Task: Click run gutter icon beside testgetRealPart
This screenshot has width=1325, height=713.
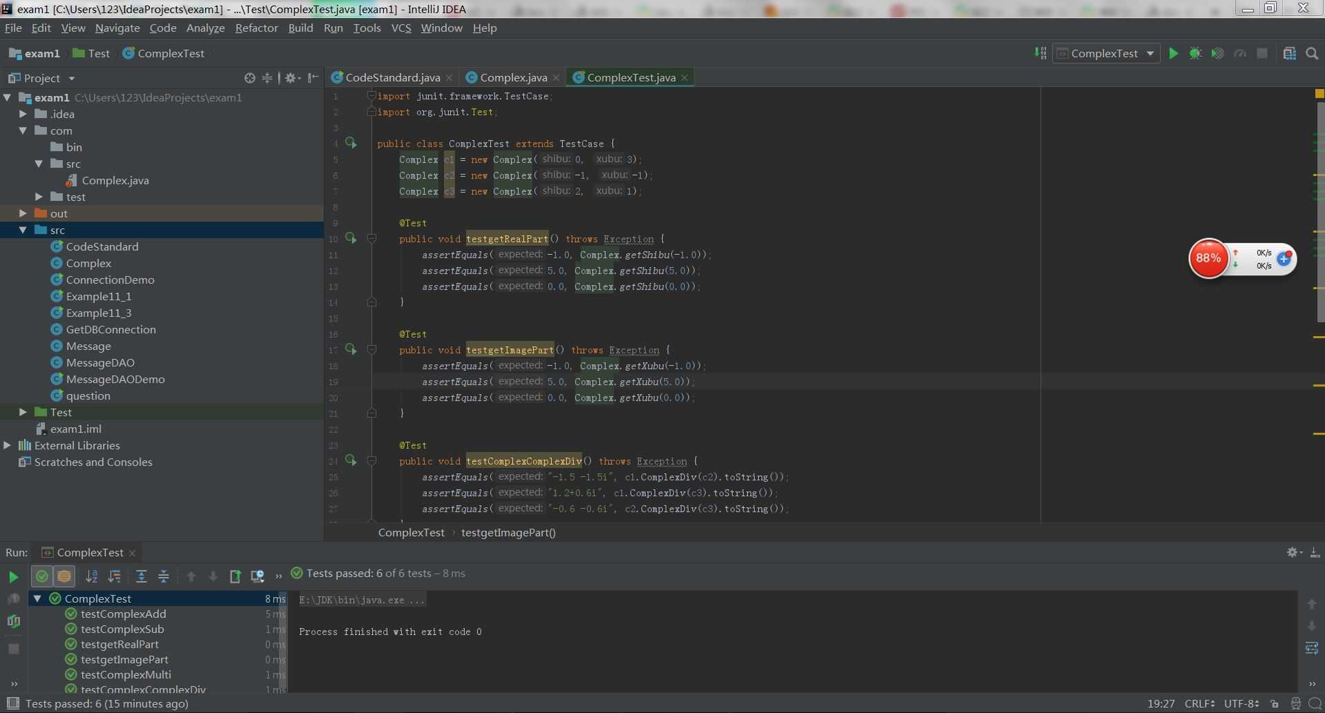Action: (351, 238)
